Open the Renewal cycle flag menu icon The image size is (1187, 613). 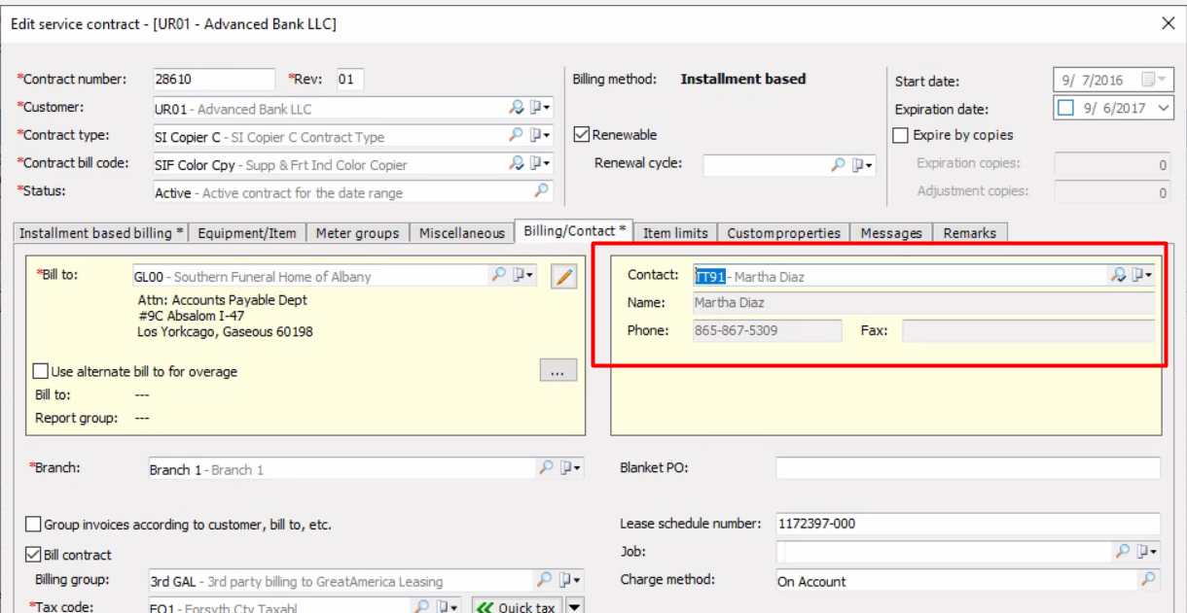tap(862, 165)
